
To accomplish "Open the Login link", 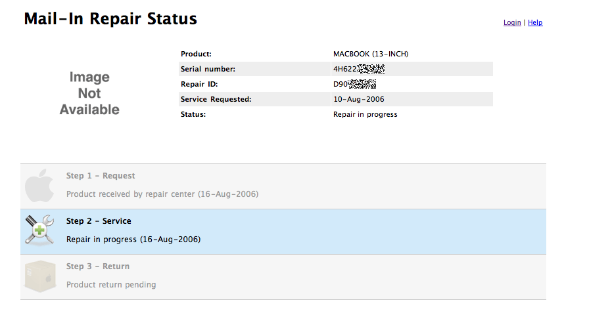I will click(x=512, y=22).
